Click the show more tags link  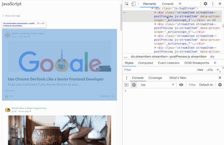point(11,16)
